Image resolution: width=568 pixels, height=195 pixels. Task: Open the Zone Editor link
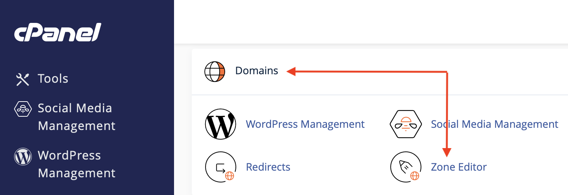(459, 167)
